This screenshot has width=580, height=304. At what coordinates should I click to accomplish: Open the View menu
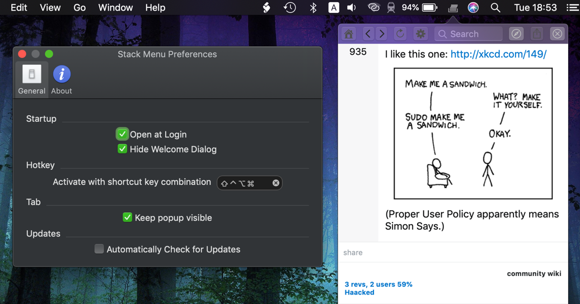[x=50, y=7]
